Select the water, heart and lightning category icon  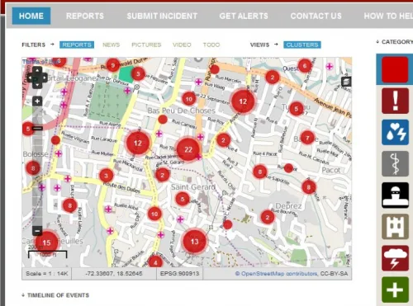(395, 132)
